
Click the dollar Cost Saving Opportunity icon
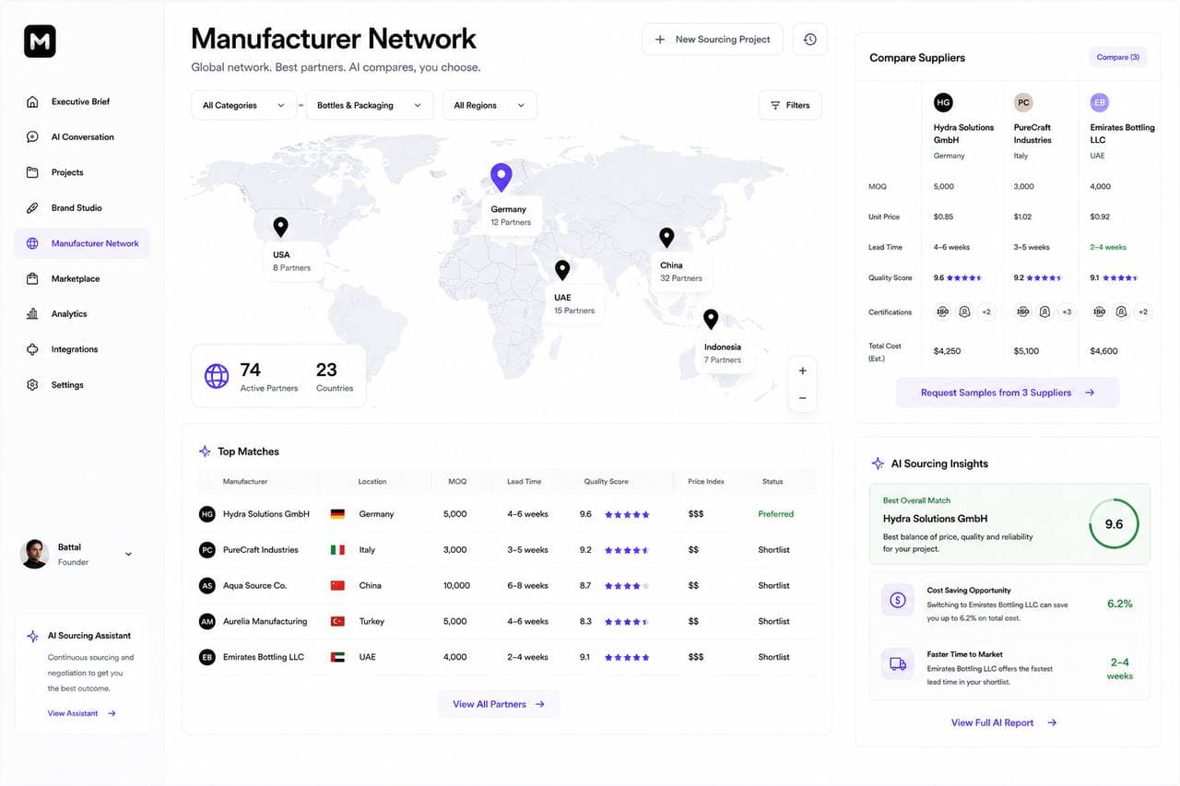(x=898, y=600)
